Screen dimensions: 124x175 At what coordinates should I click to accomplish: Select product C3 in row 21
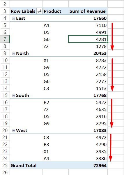pos(56,137)
